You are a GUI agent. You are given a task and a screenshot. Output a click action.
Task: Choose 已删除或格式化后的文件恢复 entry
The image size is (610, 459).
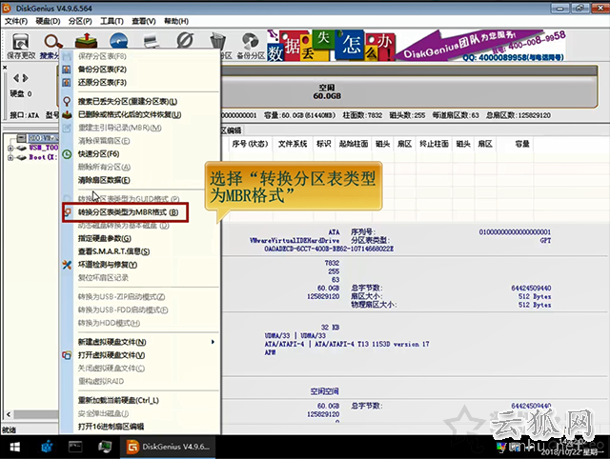pyautogui.click(x=130, y=114)
